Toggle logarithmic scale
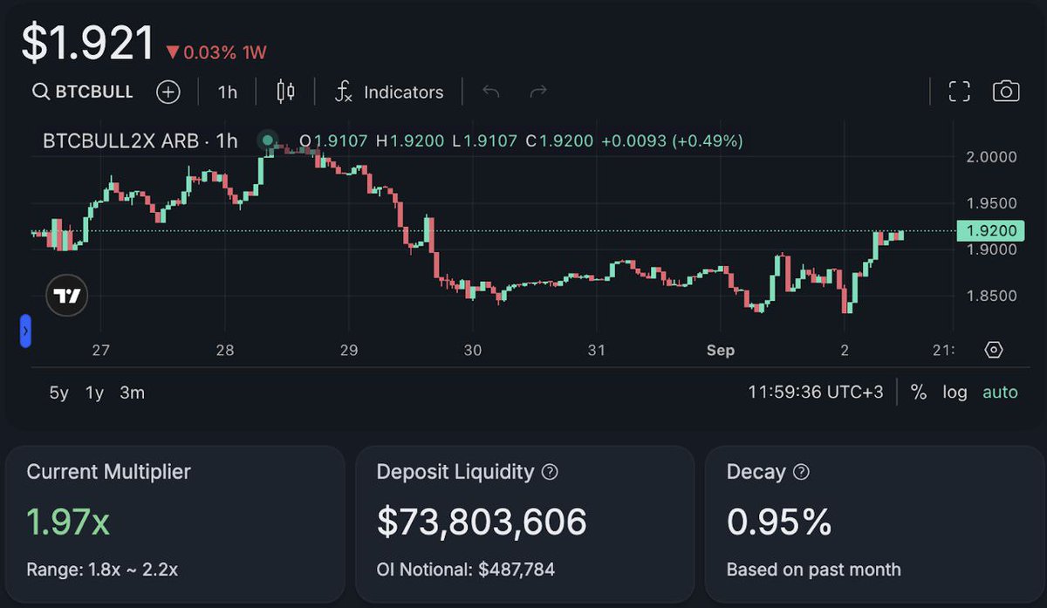This screenshot has width=1047, height=608. [955, 393]
